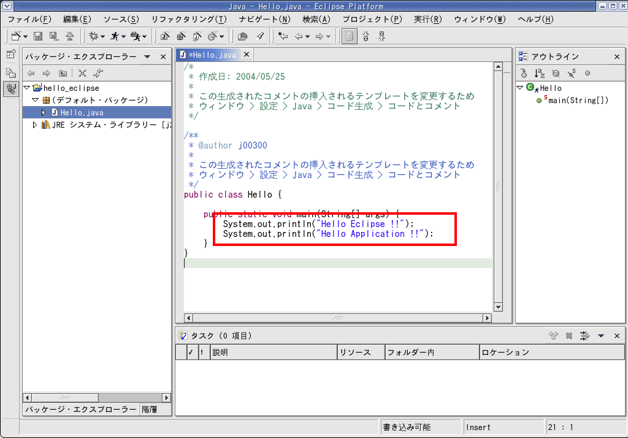
Task: Toggle hide fields in Outline
Action: pos(556,74)
